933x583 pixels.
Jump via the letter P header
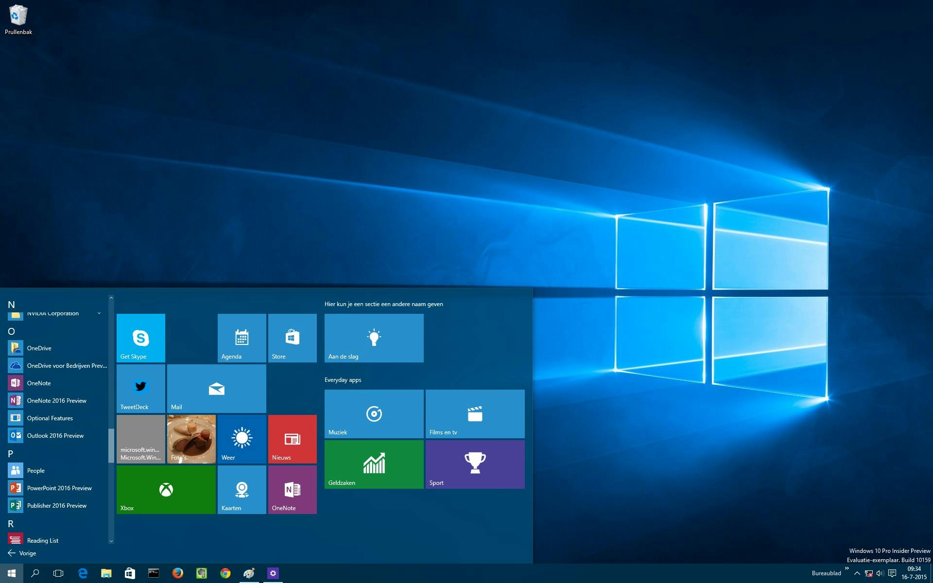coord(11,454)
